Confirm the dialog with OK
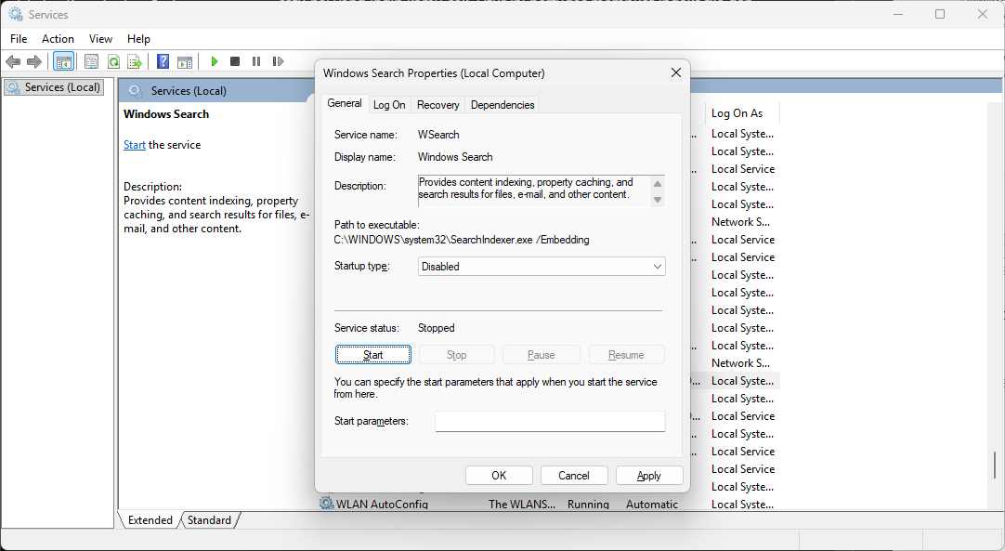The image size is (1005, 551). (x=499, y=476)
